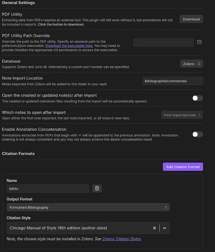This screenshot has width=215, height=252.
Task: Delete the biblio citation format with trash icon
Action: 97,188
